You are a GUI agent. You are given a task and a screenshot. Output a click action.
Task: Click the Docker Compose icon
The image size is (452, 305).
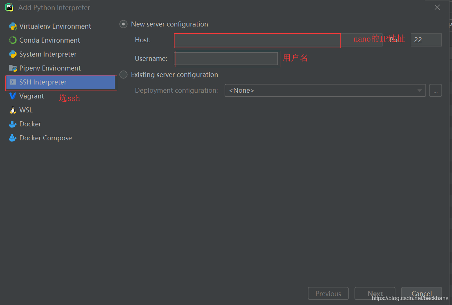point(13,138)
